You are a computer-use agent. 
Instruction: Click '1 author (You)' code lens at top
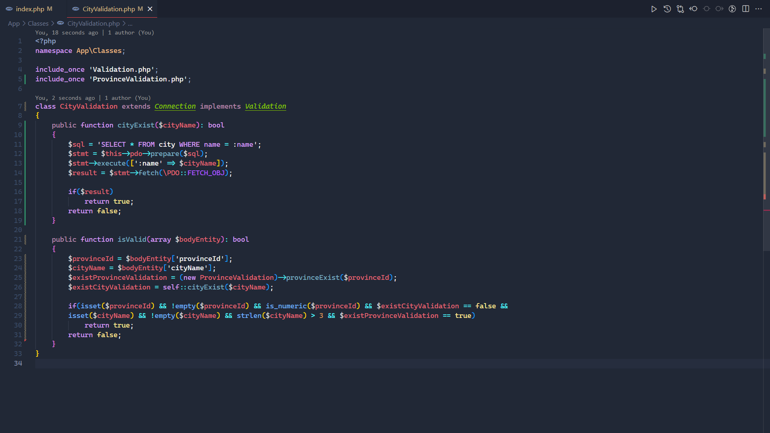131,32
